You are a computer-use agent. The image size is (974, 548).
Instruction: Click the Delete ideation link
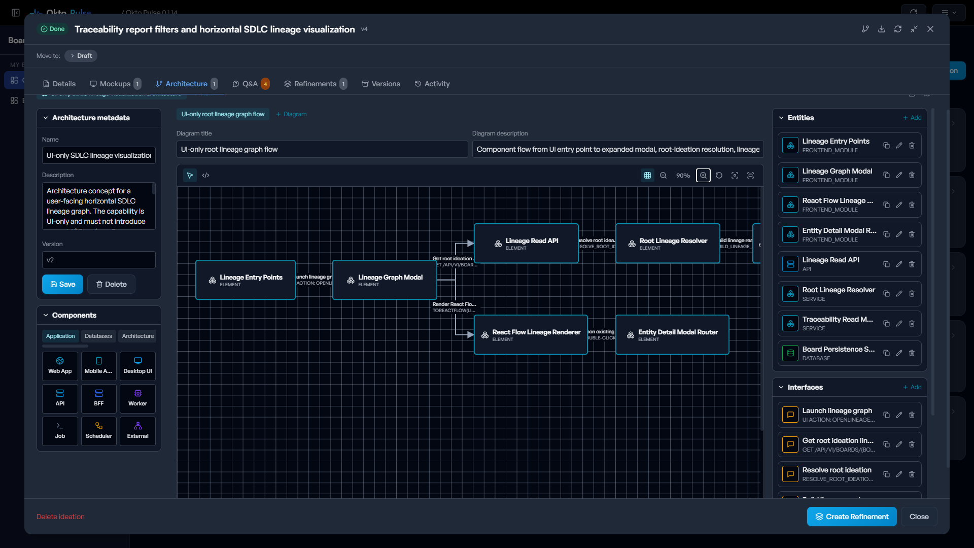click(x=60, y=517)
